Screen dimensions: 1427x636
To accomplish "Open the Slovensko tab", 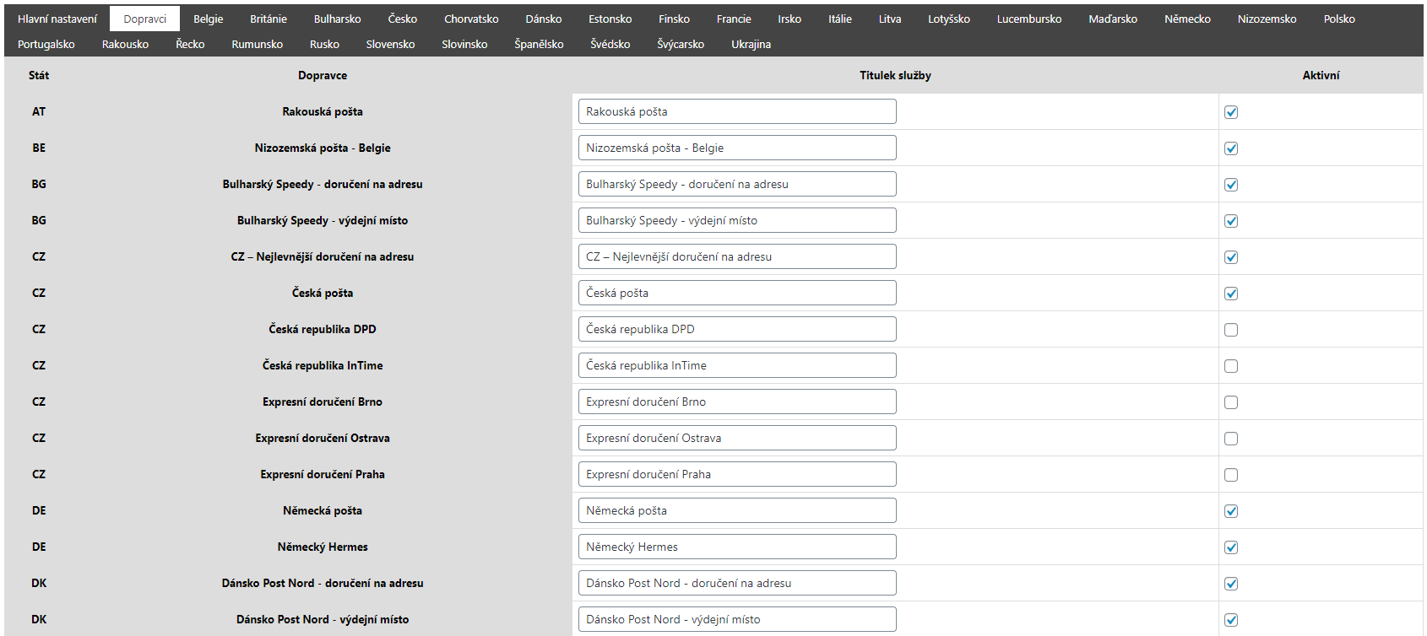I will coord(391,44).
